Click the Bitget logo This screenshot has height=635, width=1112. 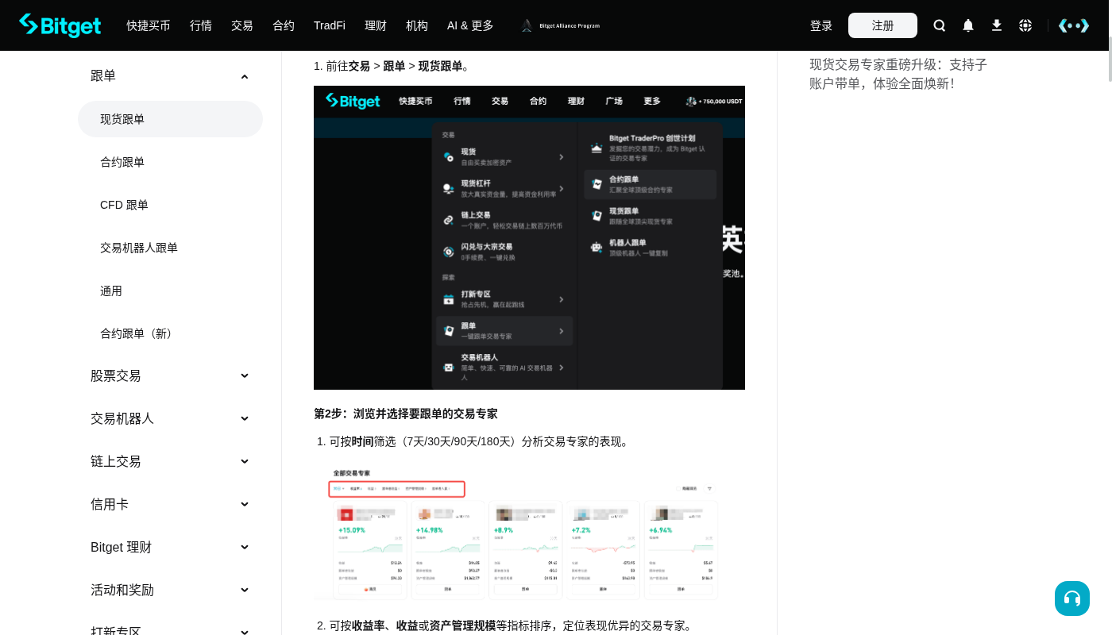tap(60, 25)
